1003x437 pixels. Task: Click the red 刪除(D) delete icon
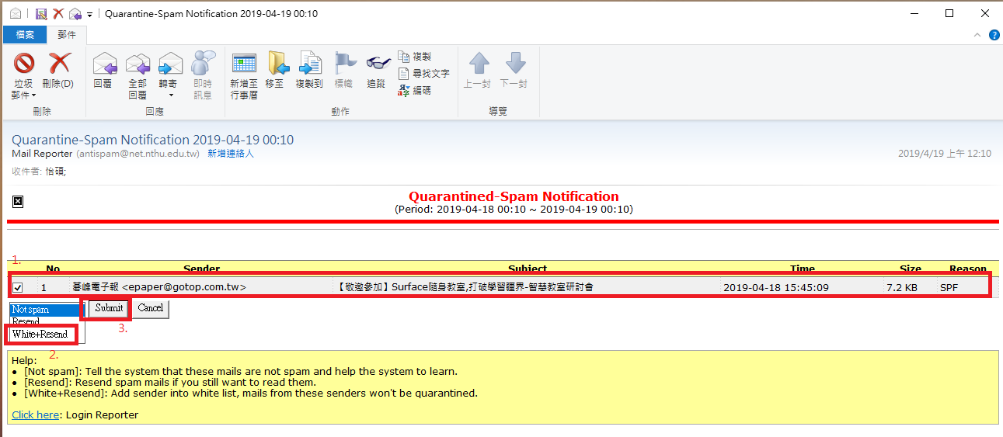pyautogui.click(x=59, y=64)
